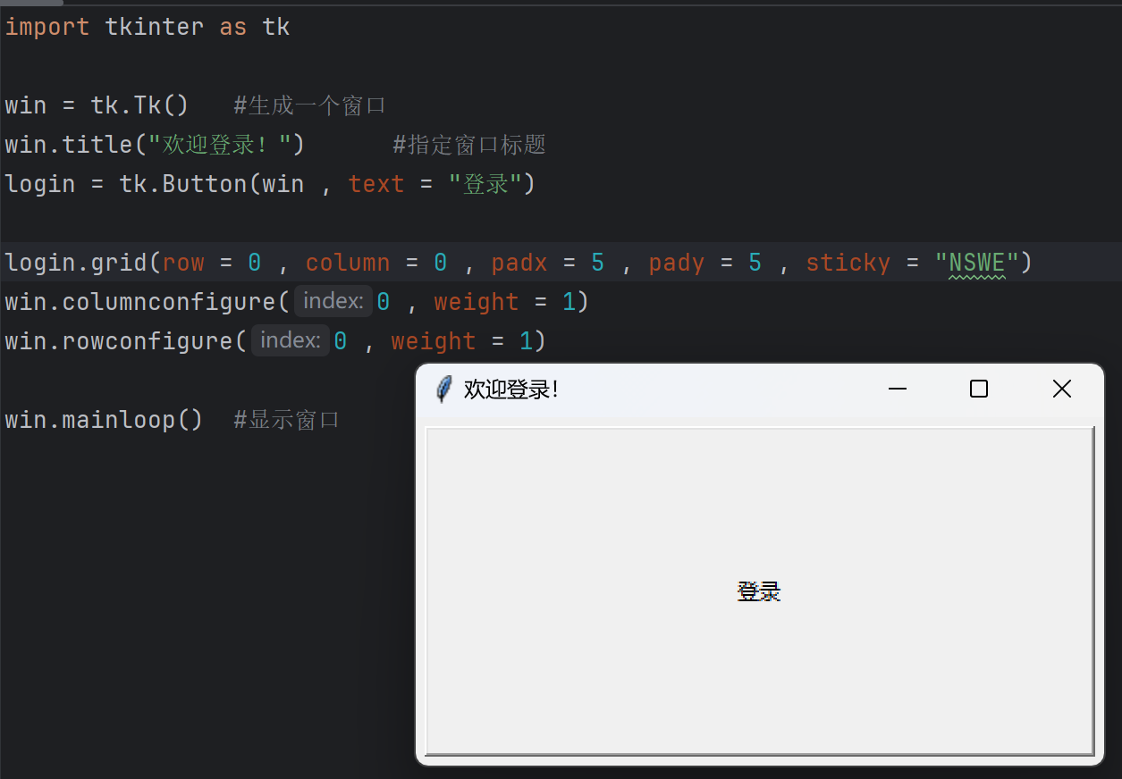Click the comment #生成一个窗口
The image size is (1122, 779).
pos(309,105)
